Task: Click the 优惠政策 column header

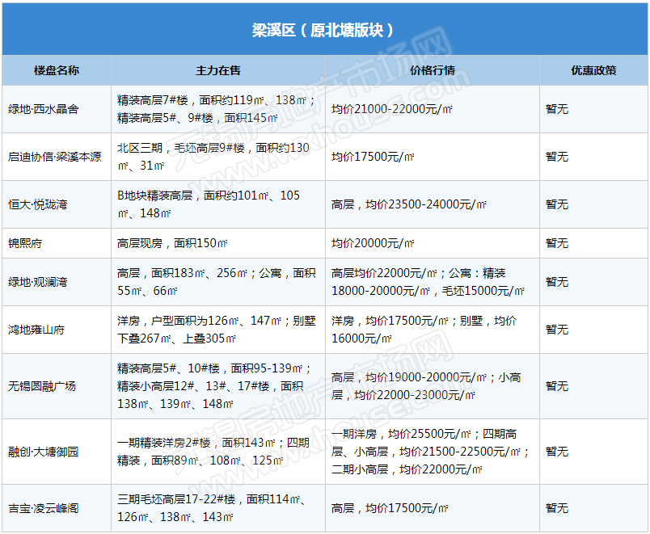Action: click(x=593, y=70)
